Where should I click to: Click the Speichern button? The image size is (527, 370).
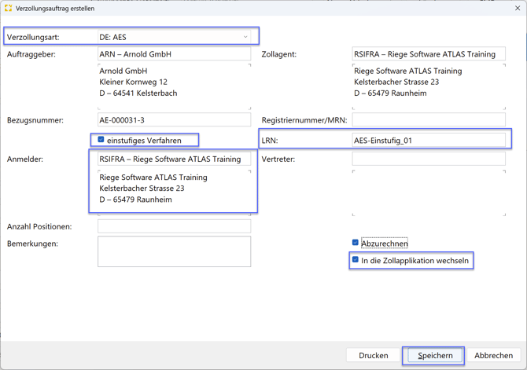pyautogui.click(x=434, y=355)
